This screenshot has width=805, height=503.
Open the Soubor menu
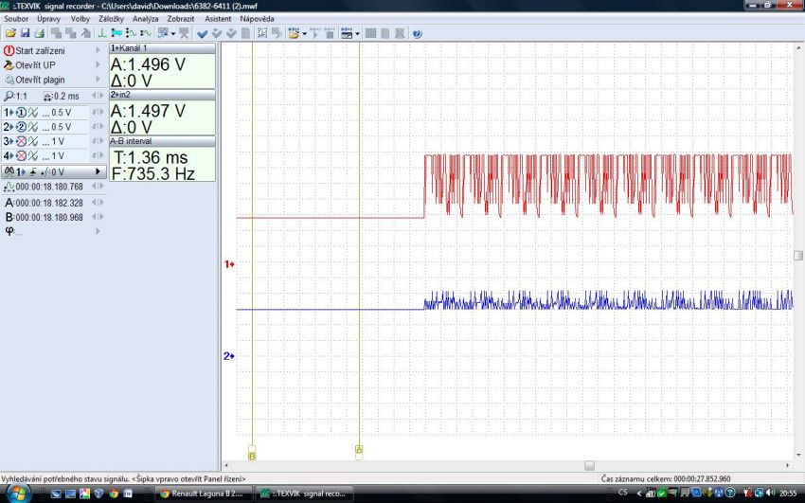(x=16, y=19)
